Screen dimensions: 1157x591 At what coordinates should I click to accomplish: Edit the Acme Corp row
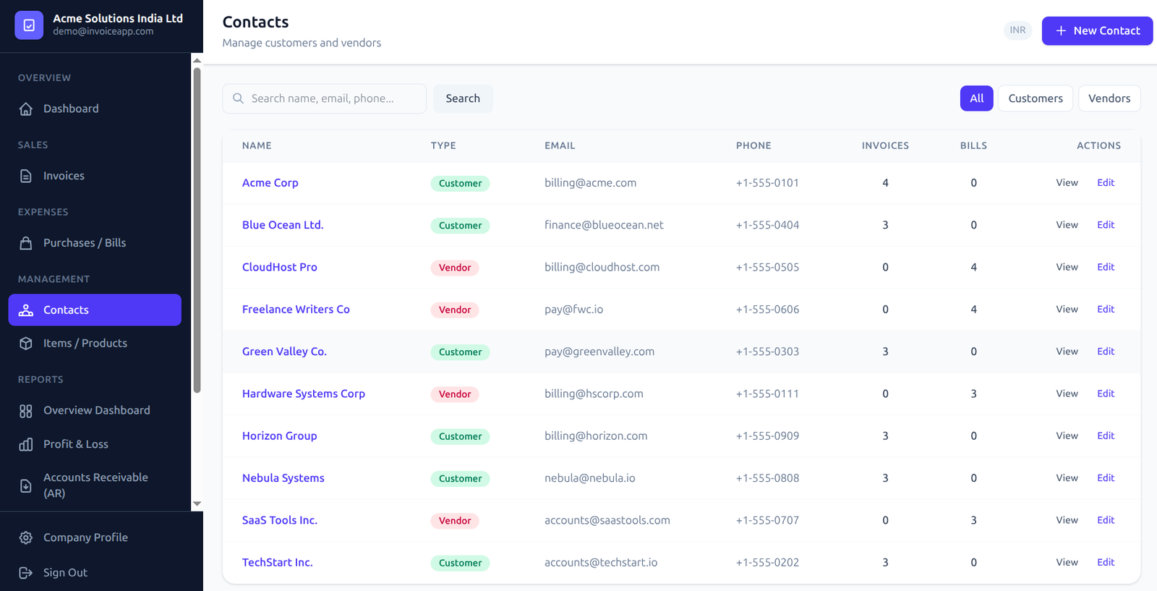(x=1106, y=183)
